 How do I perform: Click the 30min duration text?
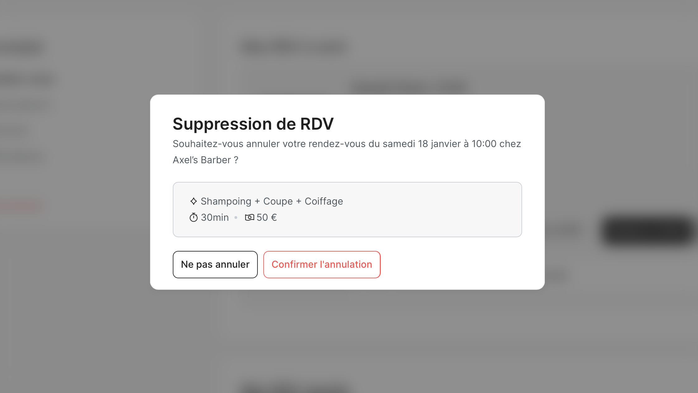(x=215, y=217)
